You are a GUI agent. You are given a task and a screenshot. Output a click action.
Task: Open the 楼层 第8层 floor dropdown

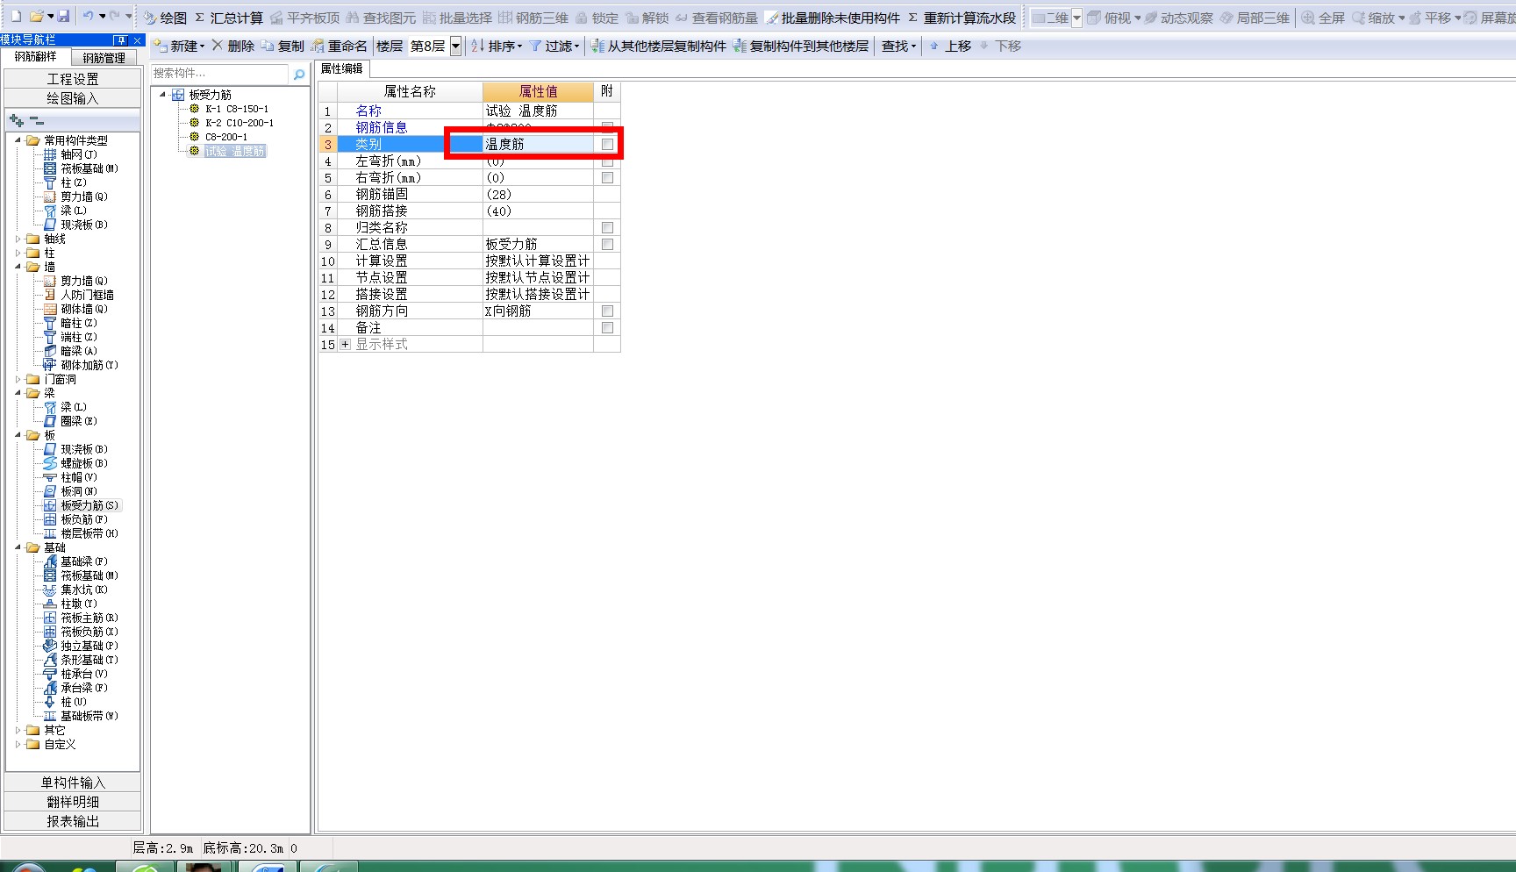click(x=455, y=46)
